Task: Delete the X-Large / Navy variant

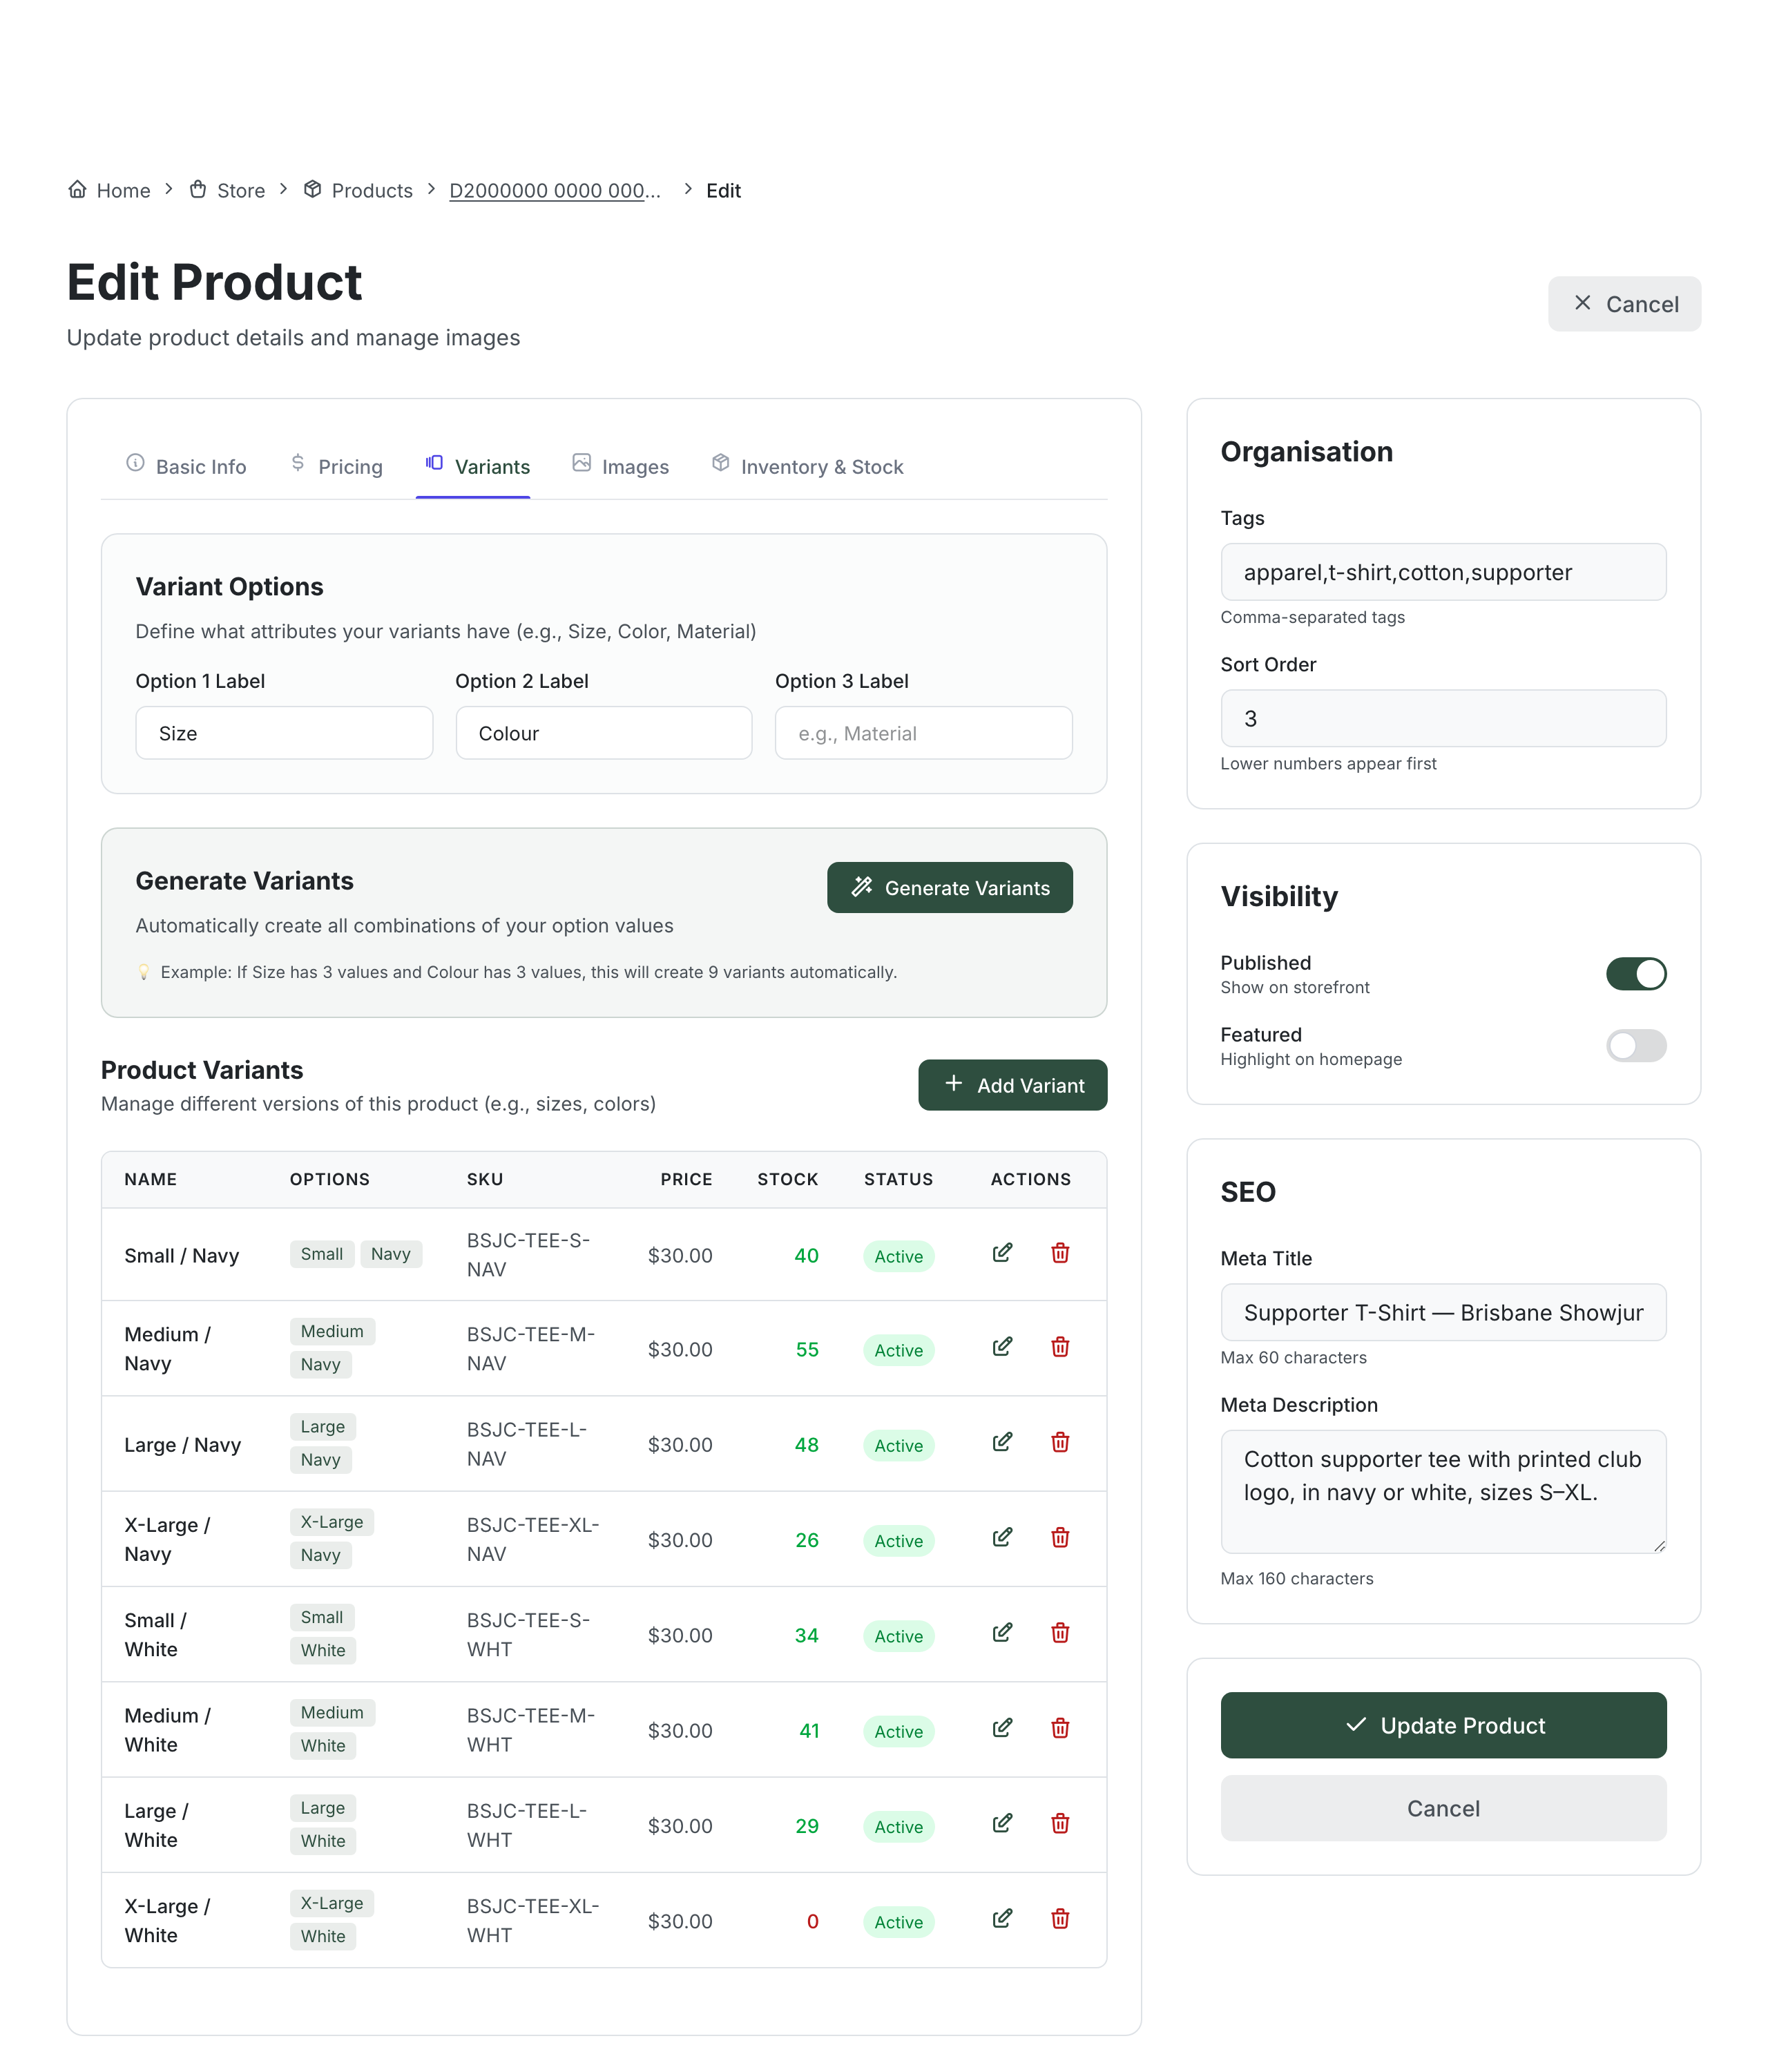Action: point(1060,1537)
